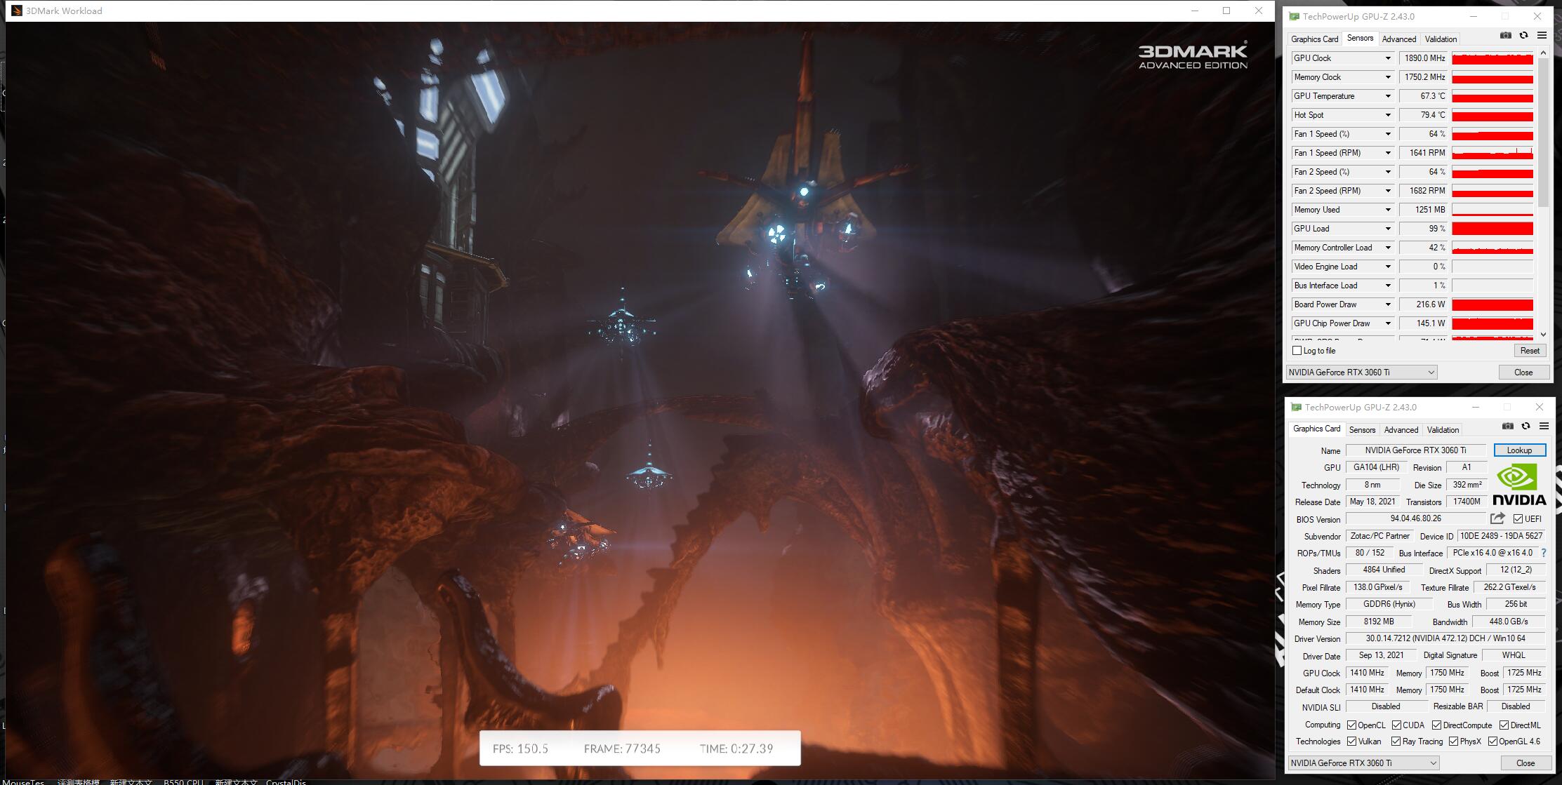Image resolution: width=1562 pixels, height=785 pixels.
Task: Click the BIOS Version field 94.04.46.80.26
Action: pos(1415,519)
